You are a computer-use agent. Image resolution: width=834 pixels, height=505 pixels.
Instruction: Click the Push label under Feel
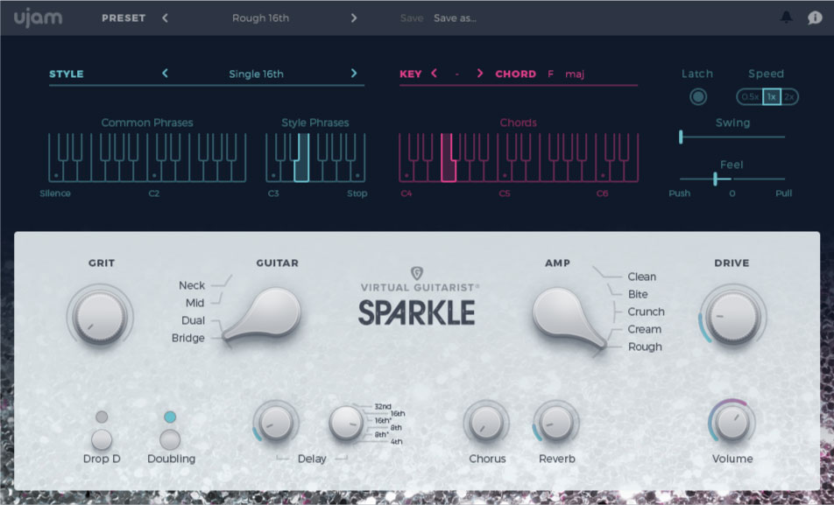[679, 193]
